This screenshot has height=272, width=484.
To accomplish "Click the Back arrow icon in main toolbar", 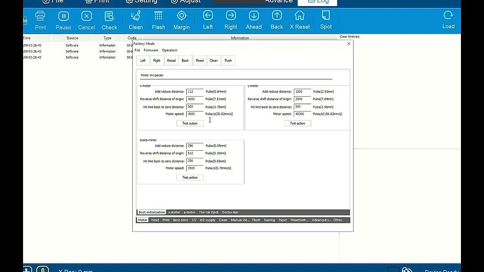I will 277,15.
